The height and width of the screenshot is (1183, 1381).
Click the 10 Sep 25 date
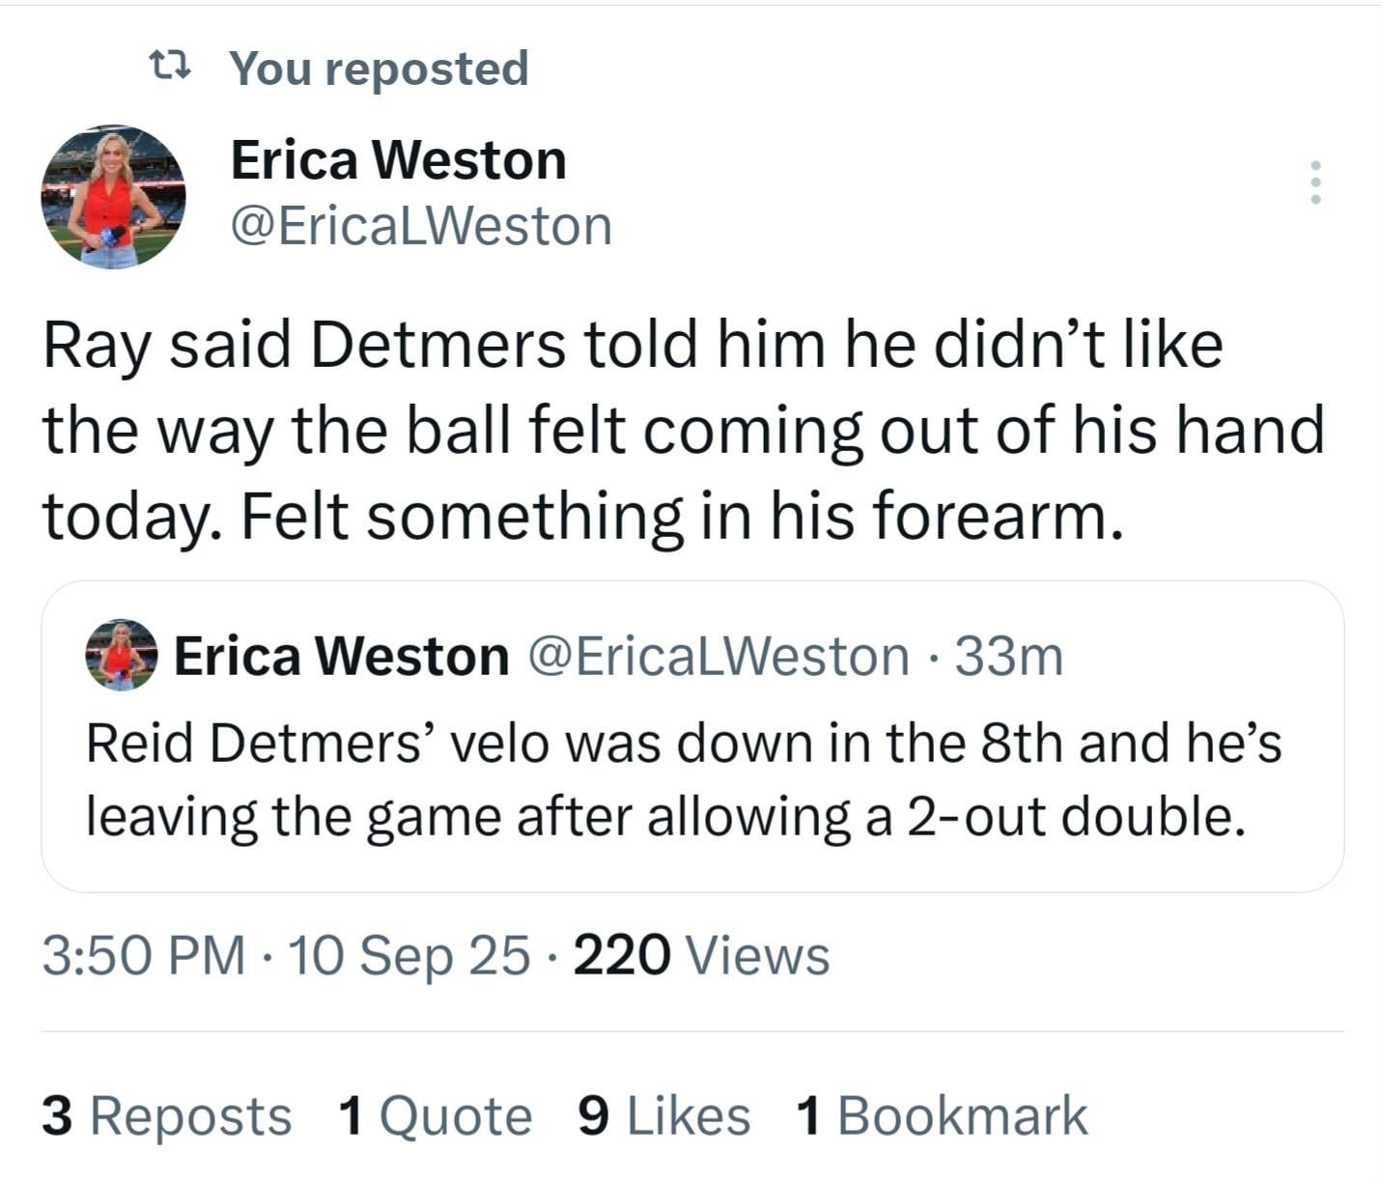tap(409, 956)
